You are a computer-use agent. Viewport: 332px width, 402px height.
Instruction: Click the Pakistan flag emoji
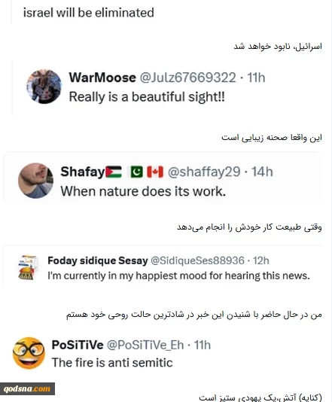click(x=137, y=172)
